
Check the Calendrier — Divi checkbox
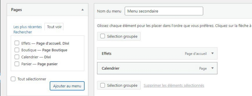click(x=17, y=57)
